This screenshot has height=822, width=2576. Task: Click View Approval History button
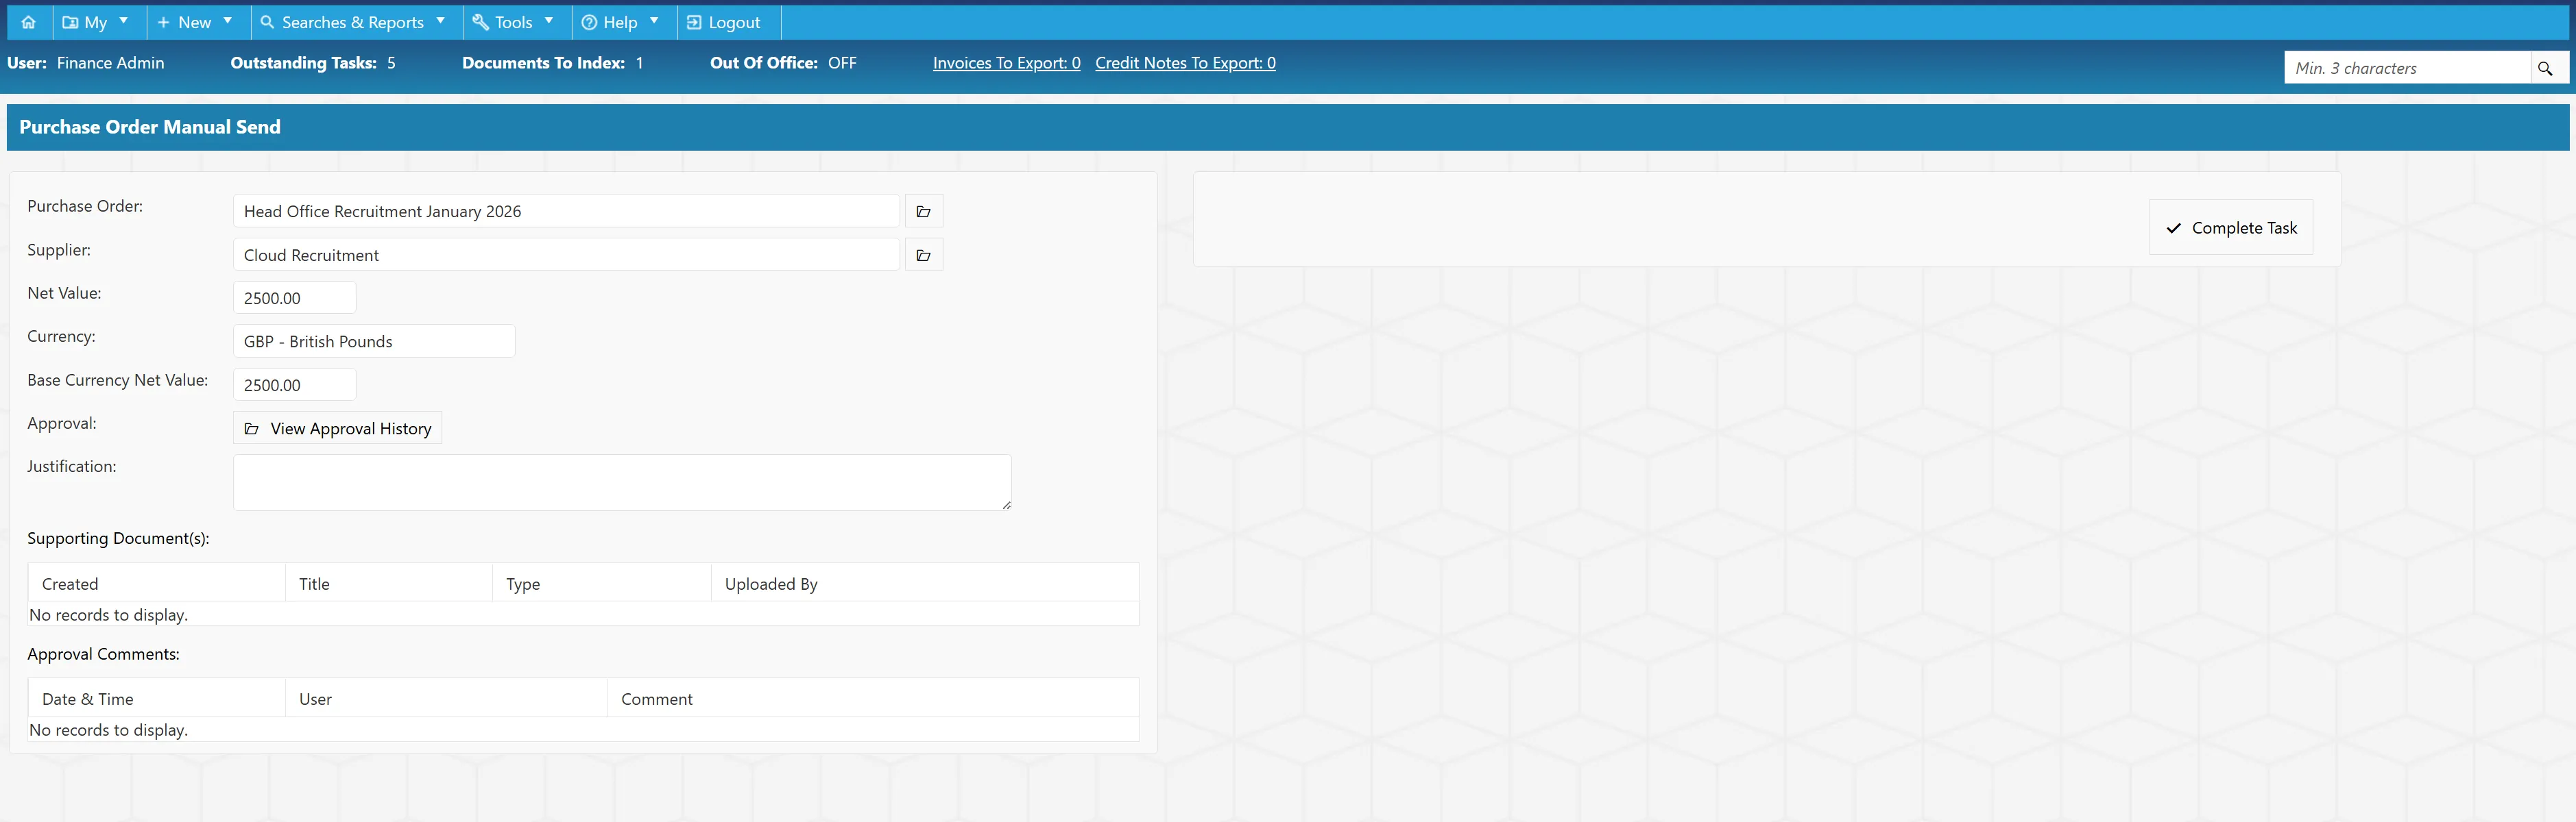(x=338, y=429)
